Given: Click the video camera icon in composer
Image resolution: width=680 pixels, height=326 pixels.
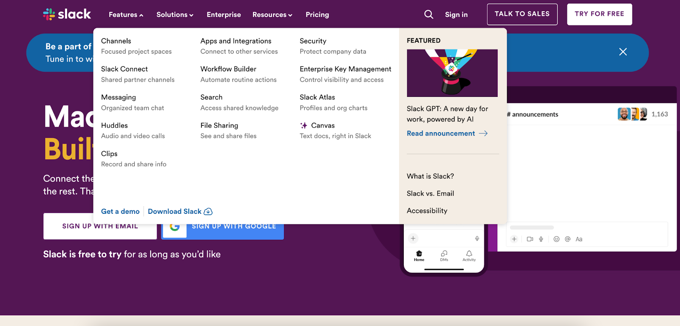Looking at the screenshot, I should (x=530, y=239).
